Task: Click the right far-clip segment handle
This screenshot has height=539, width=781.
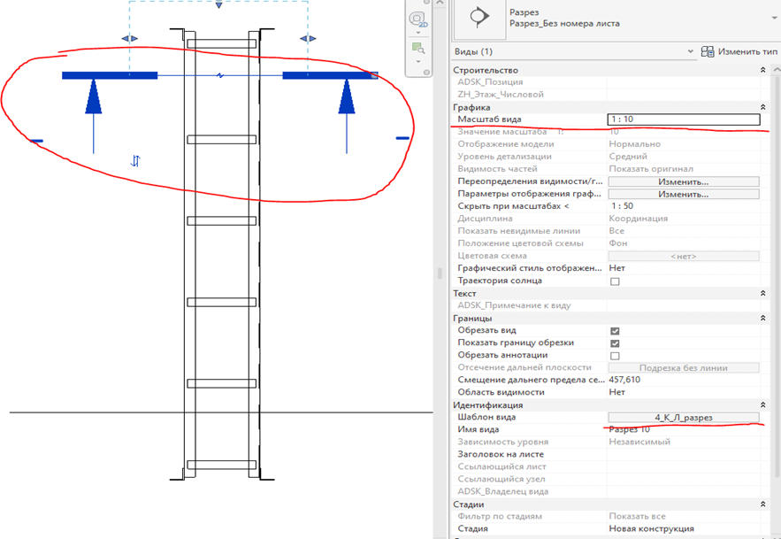Action: tap(402, 138)
